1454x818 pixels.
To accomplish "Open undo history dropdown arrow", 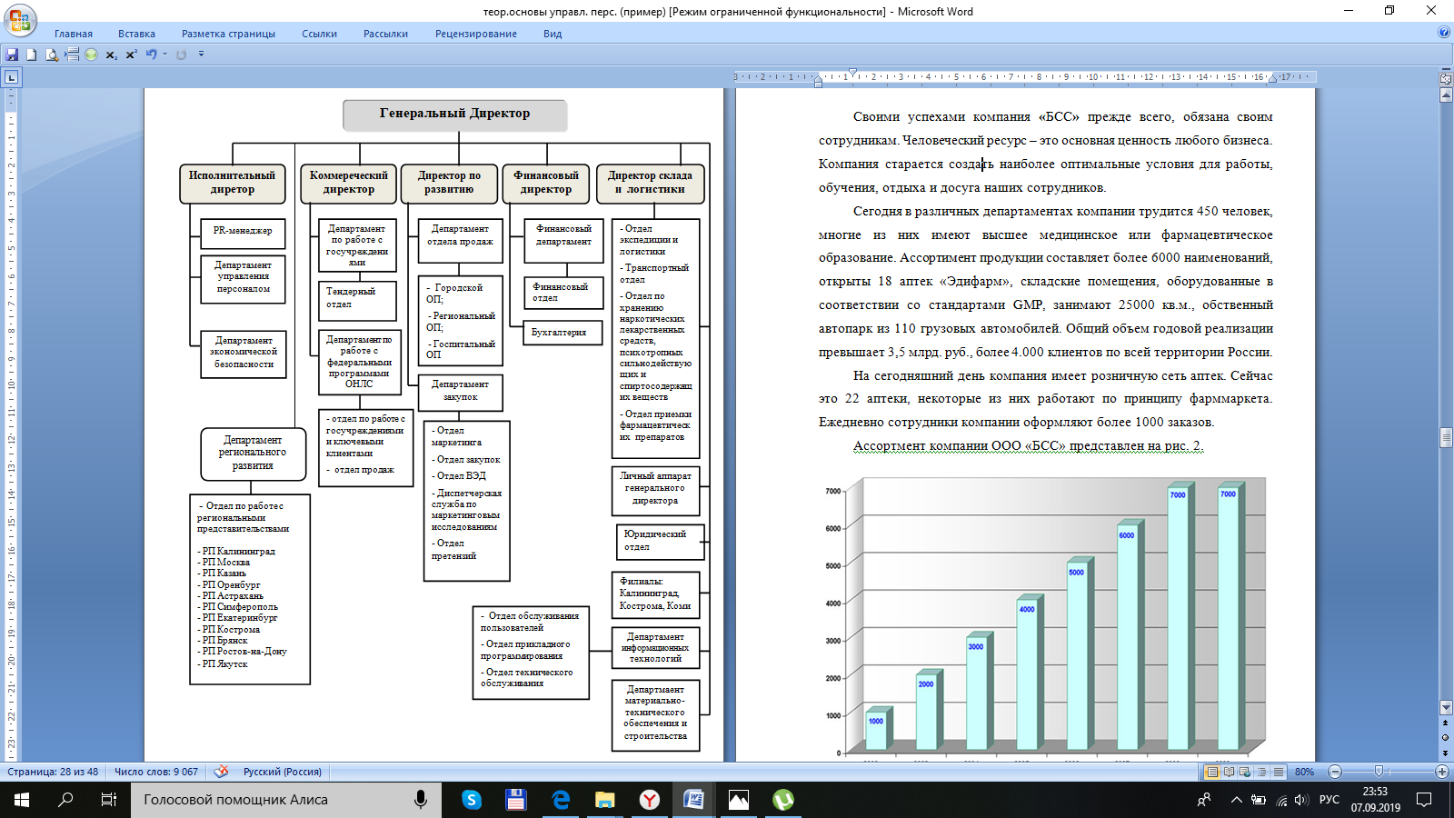I will 164,55.
